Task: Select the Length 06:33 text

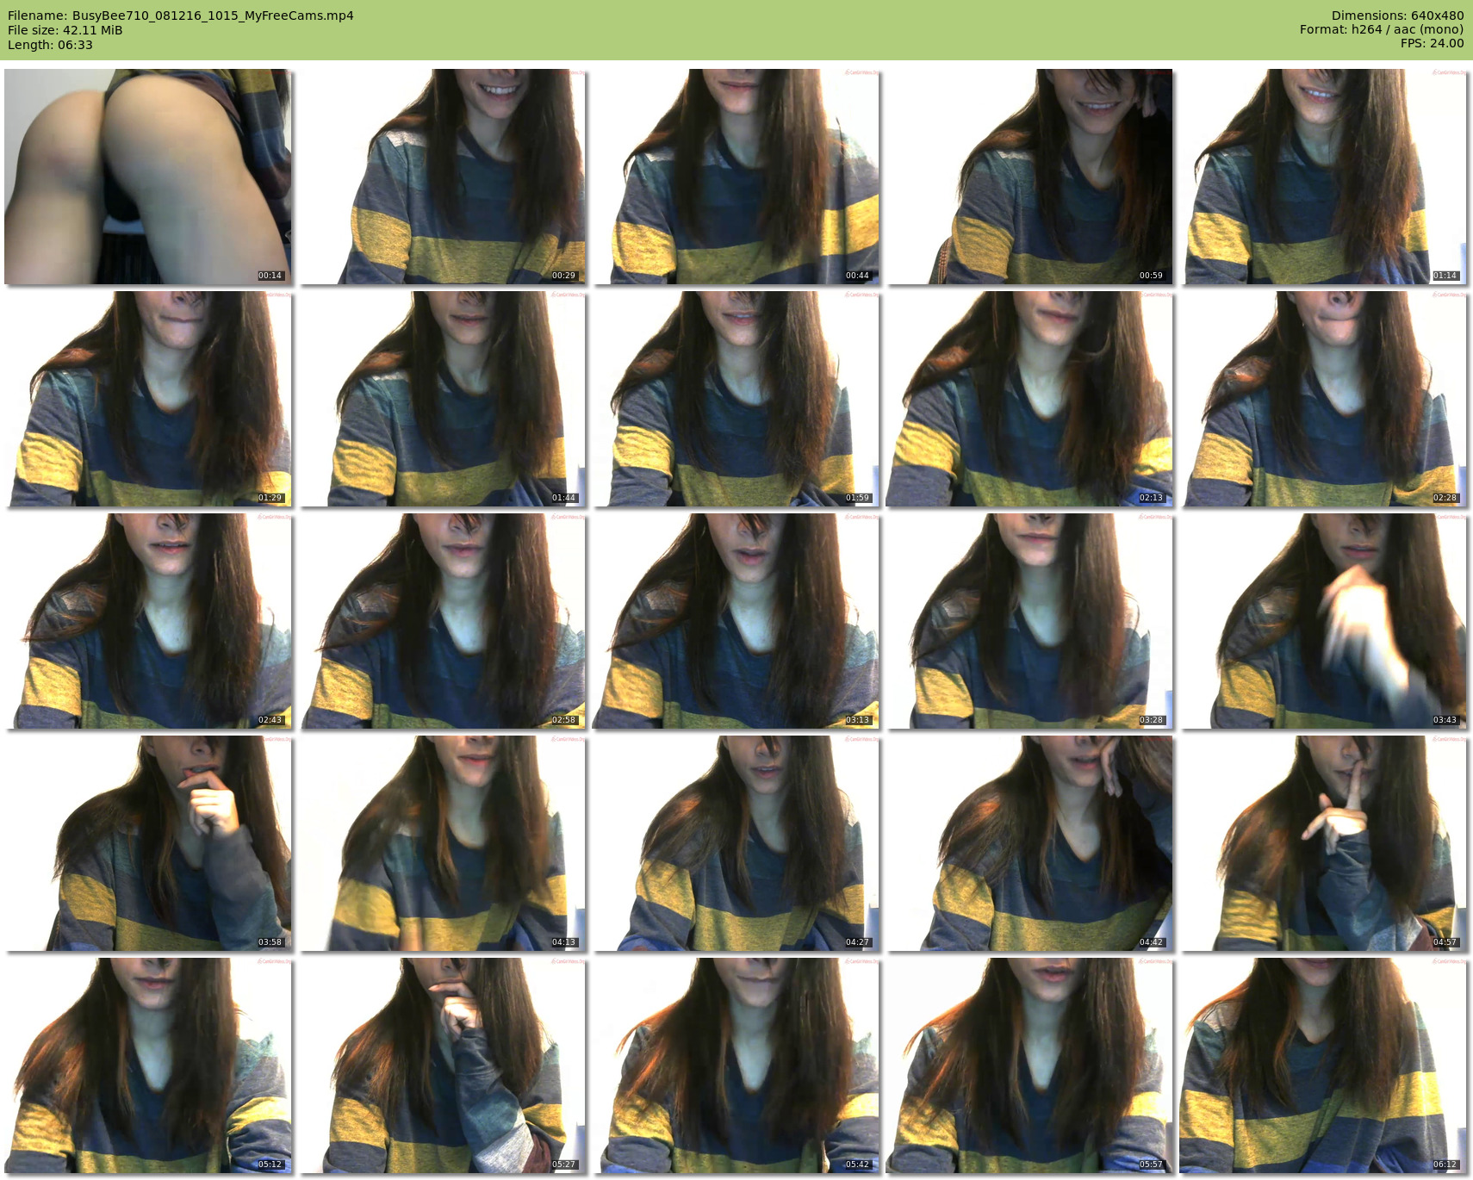Action: click(x=50, y=45)
